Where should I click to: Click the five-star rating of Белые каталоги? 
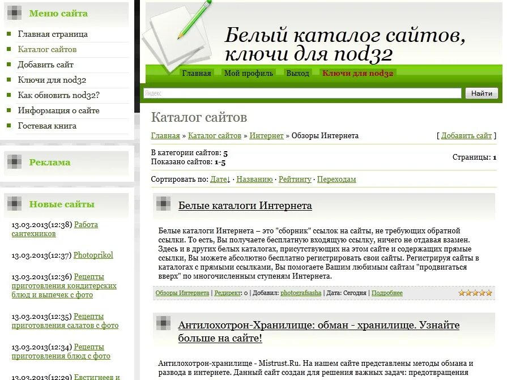coord(475,293)
